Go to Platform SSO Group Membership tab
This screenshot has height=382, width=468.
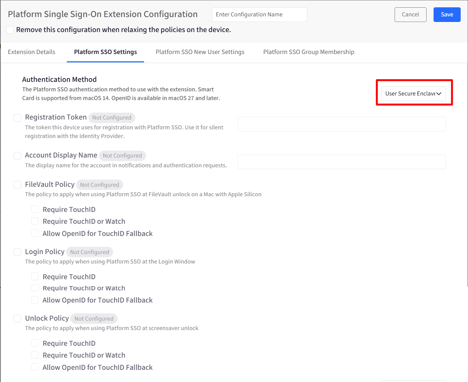point(309,52)
